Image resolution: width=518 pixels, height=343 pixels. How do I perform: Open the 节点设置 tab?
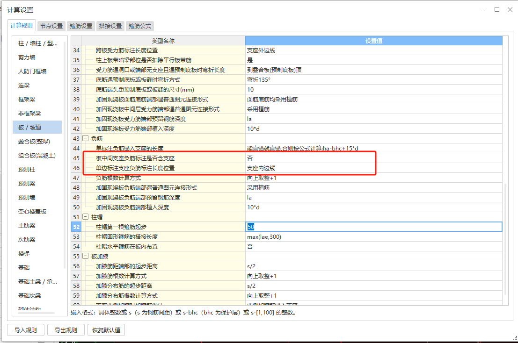51,26
